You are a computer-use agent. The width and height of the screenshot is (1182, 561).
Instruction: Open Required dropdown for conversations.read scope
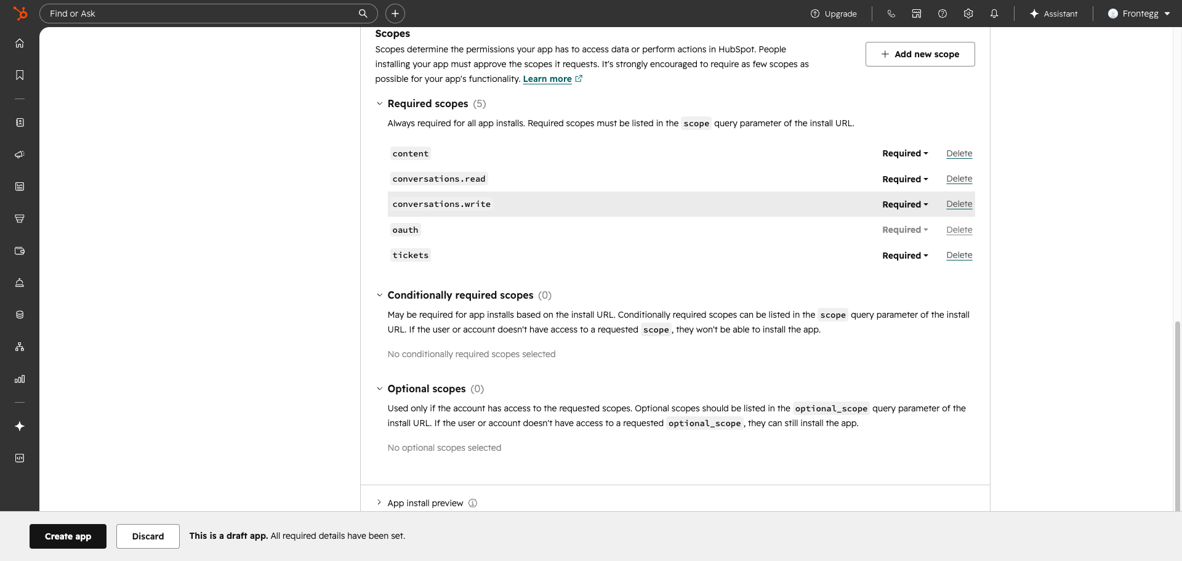pyautogui.click(x=905, y=179)
